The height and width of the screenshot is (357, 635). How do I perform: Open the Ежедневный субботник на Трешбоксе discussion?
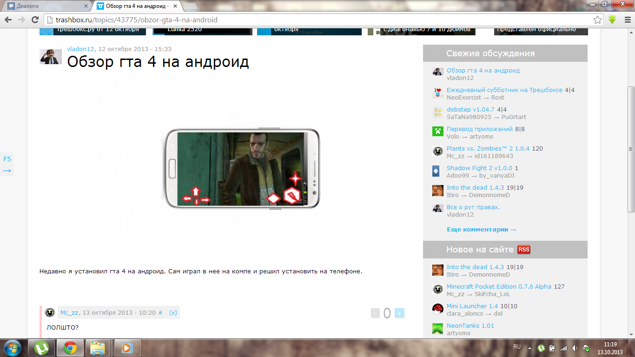click(x=504, y=90)
